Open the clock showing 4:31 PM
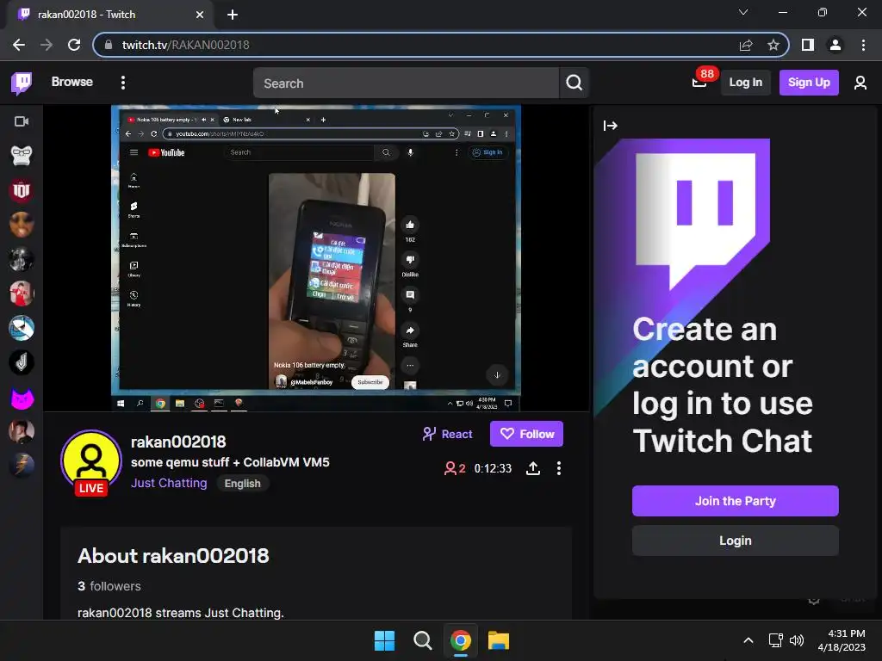This screenshot has height=661, width=882. [x=842, y=640]
